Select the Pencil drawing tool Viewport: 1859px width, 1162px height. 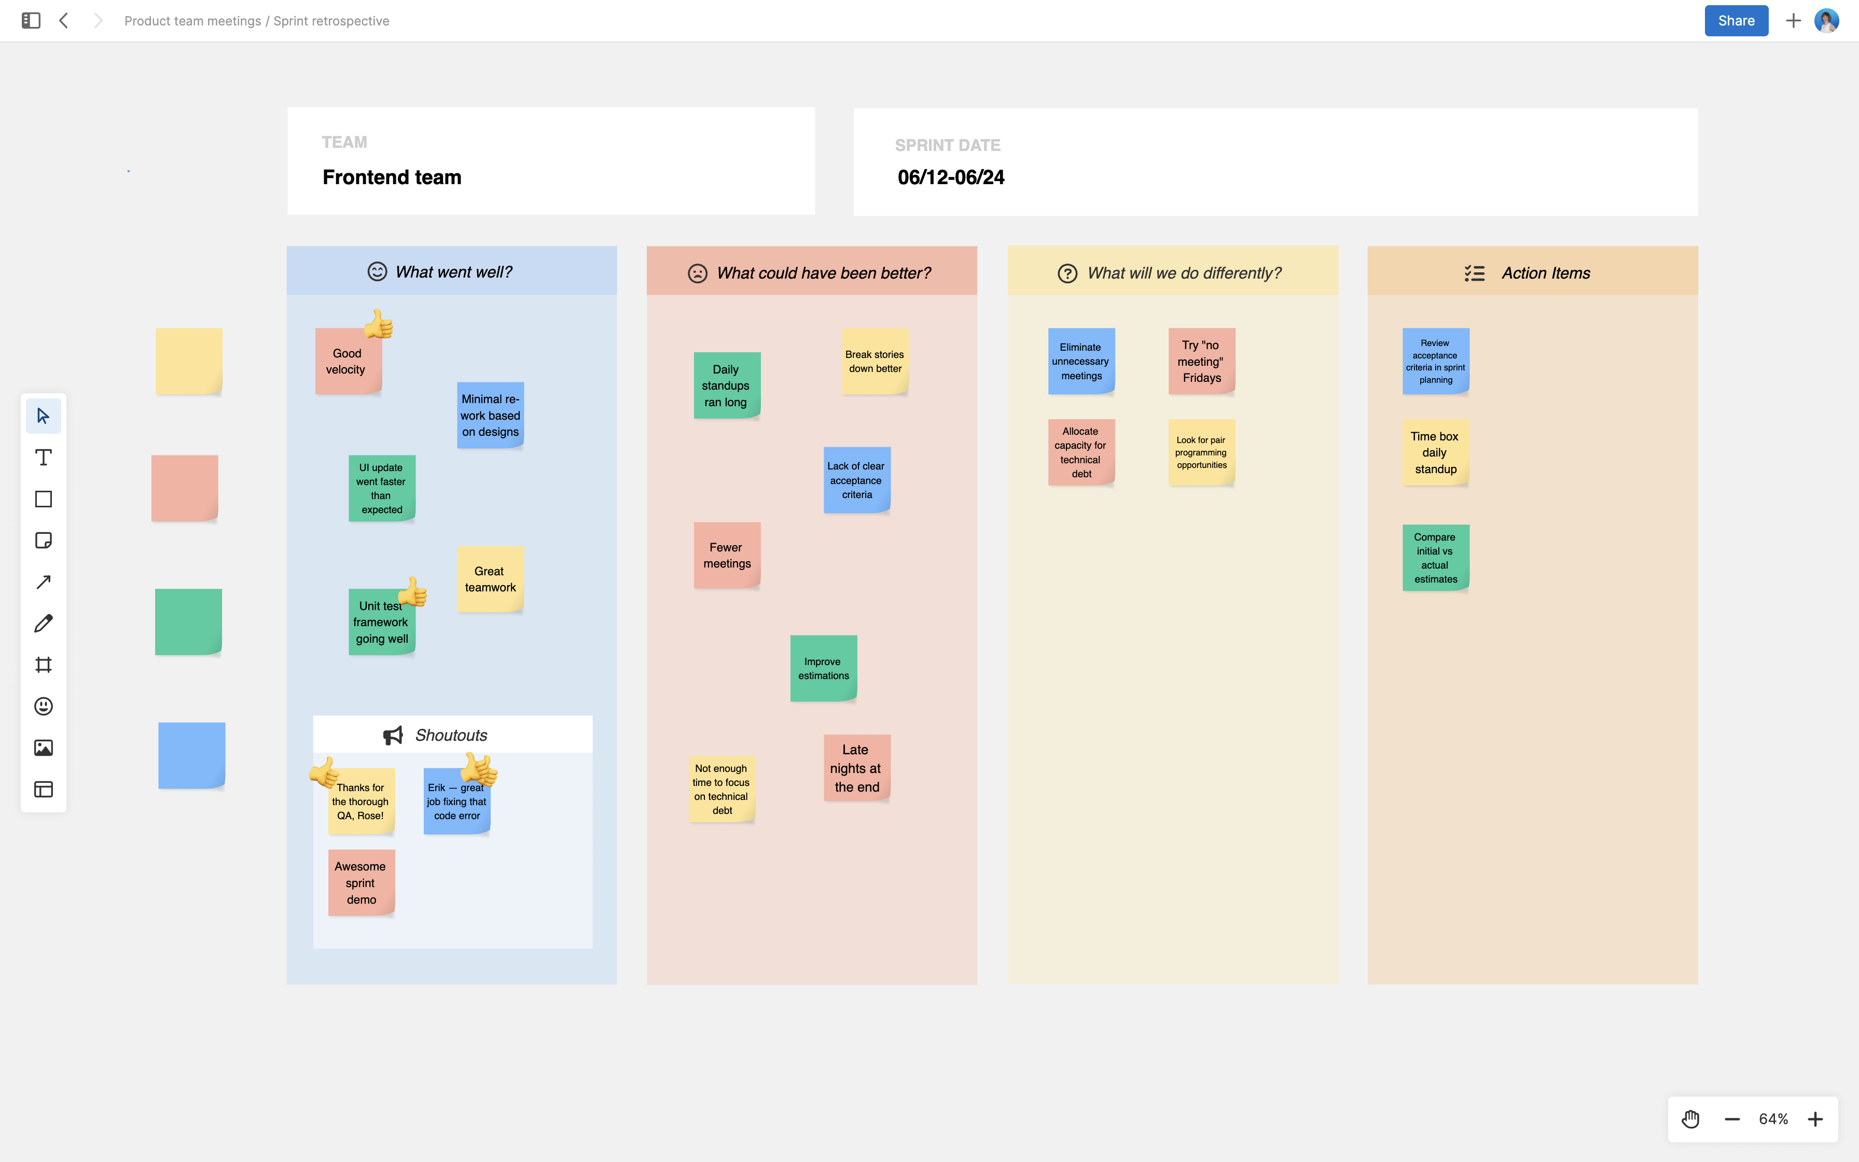click(x=43, y=623)
